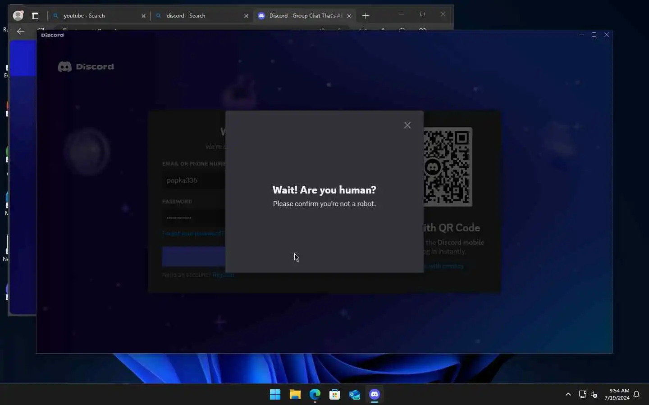Switch to the 'discord - Search' browser tab
The image size is (649, 405).
click(201, 16)
